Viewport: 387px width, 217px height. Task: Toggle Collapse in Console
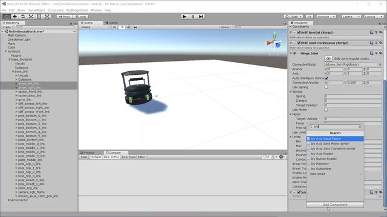96,157
